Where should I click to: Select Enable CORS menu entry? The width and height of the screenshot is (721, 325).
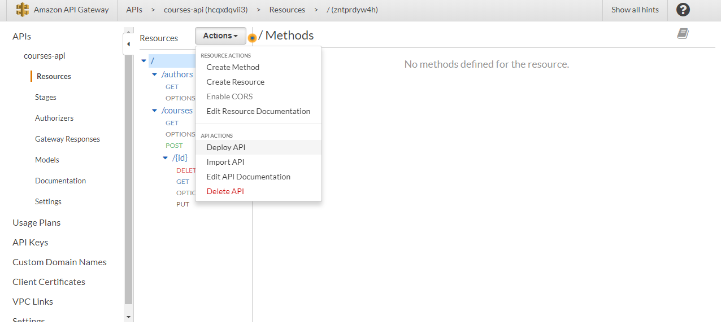point(229,96)
